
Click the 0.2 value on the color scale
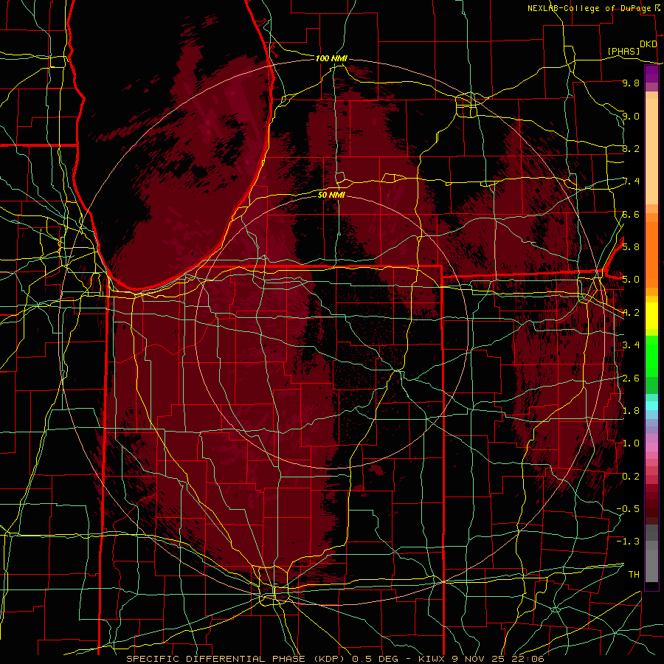(631, 477)
